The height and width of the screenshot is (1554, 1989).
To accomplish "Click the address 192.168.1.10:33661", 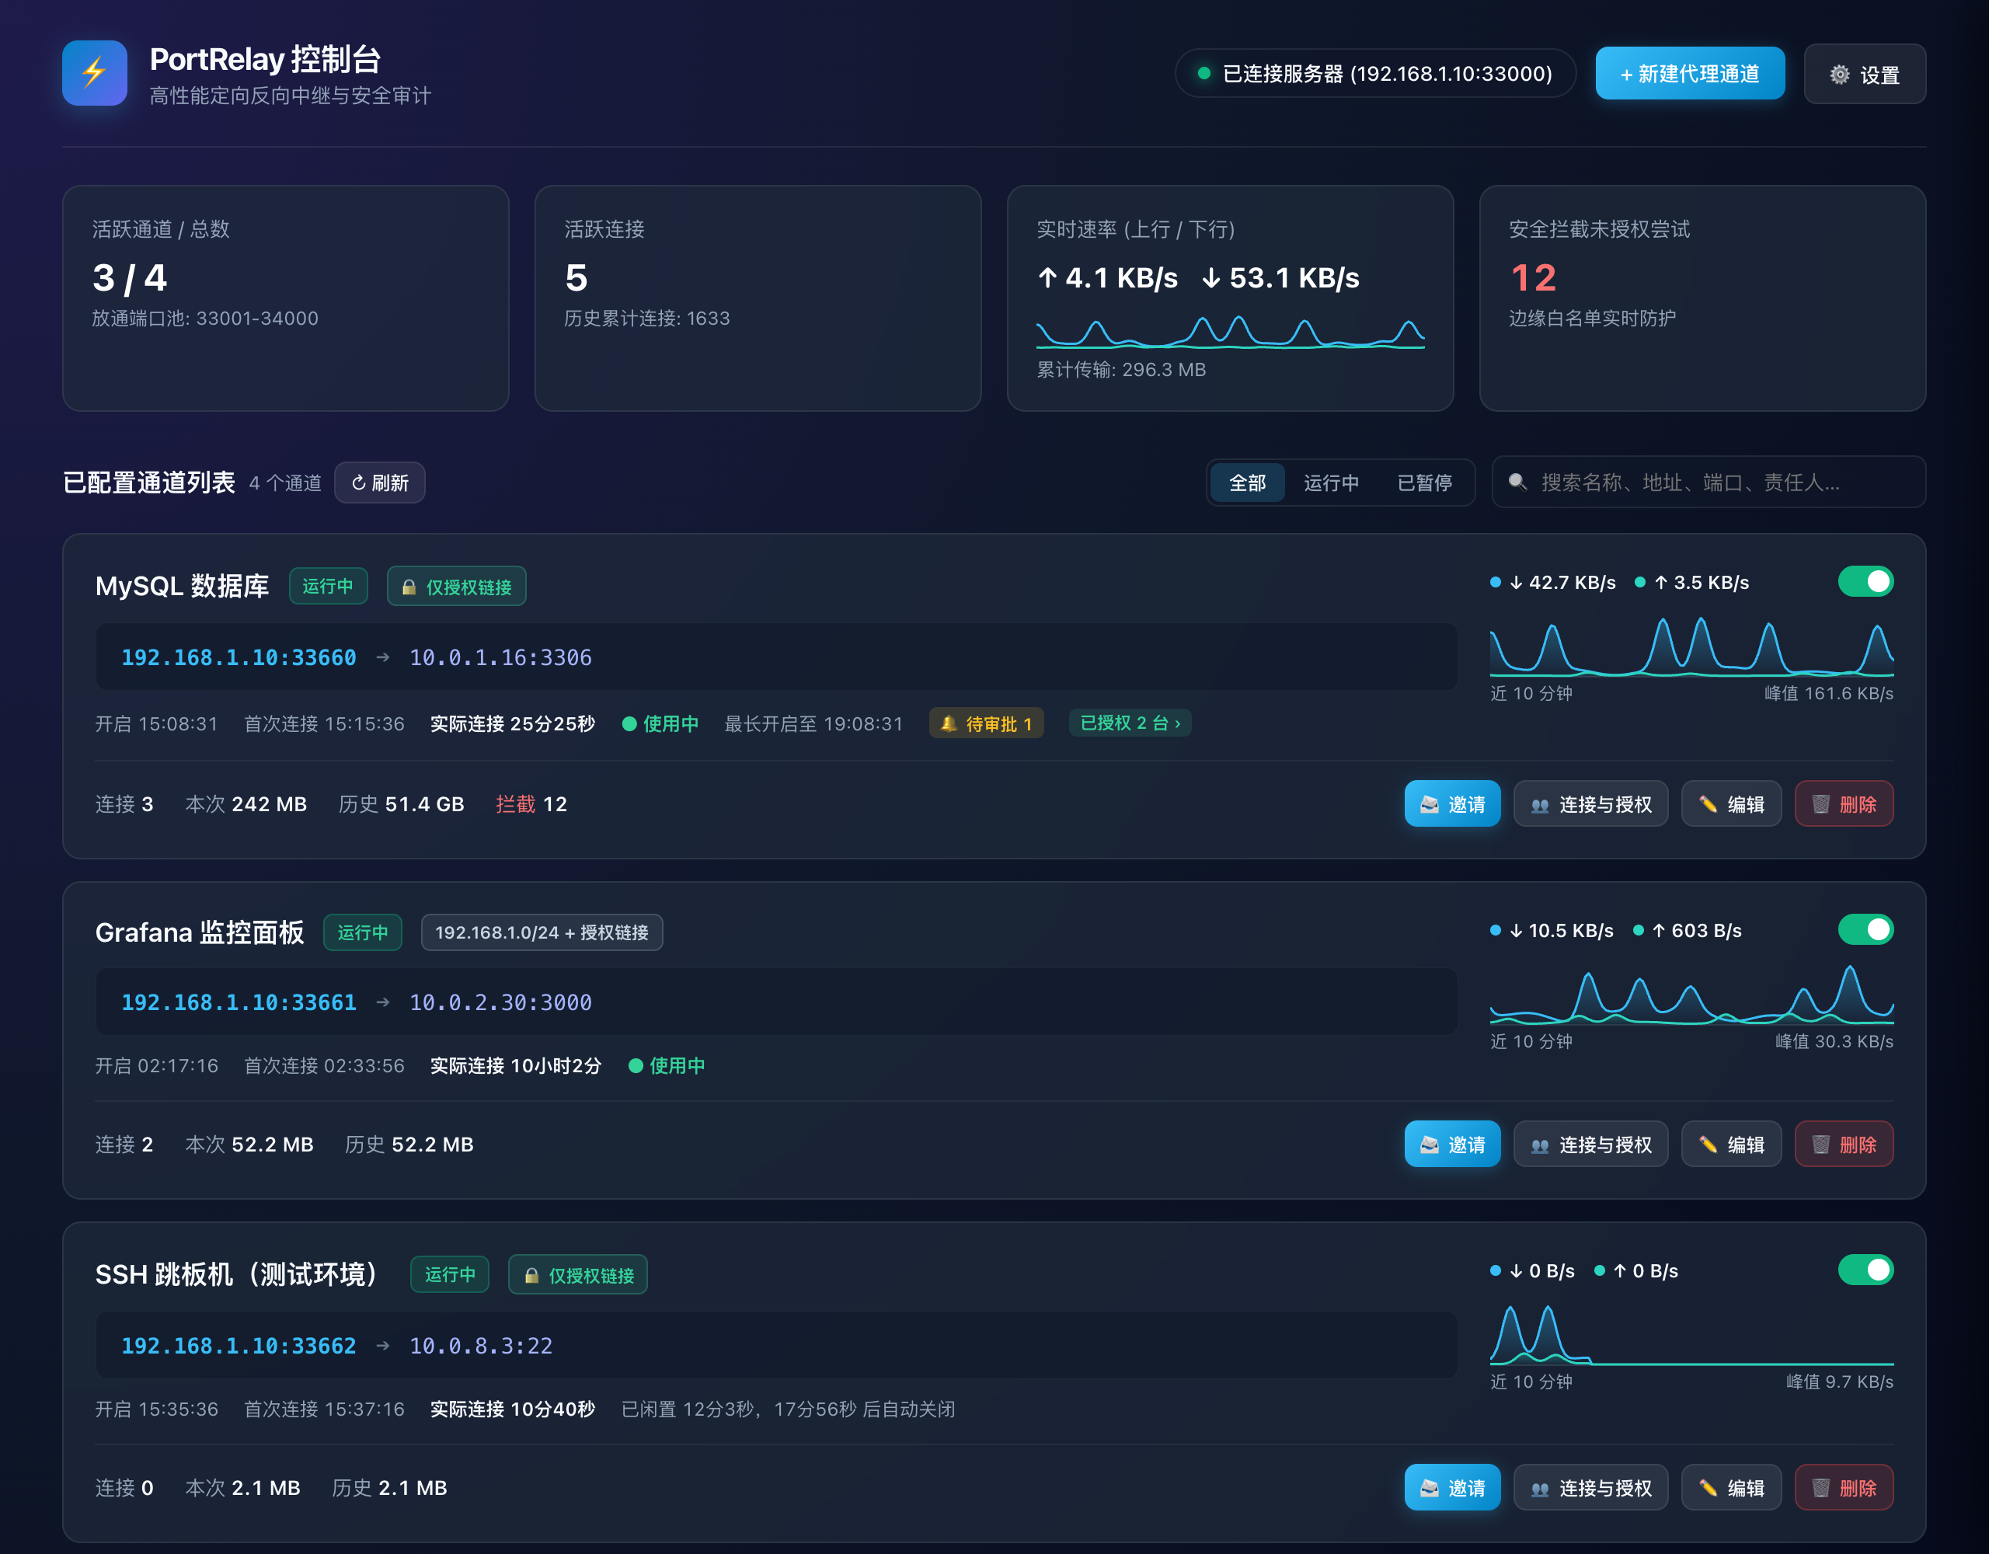I will click(239, 1003).
